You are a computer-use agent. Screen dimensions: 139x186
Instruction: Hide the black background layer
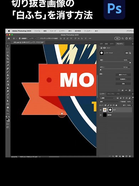[101, 115]
